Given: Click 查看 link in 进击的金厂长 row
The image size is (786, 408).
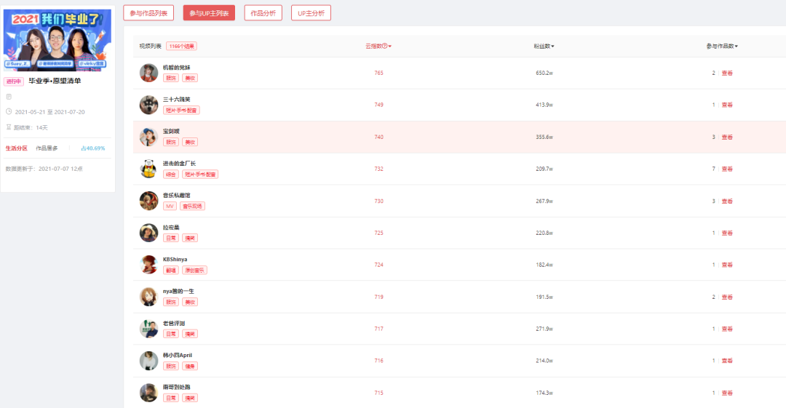Looking at the screenshot, I should click(x=727, y=169).
